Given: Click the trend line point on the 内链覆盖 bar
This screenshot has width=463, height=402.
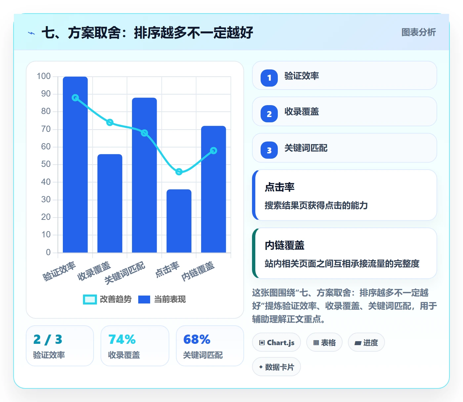Looking at the screenshot, I should tap(214, 150).
